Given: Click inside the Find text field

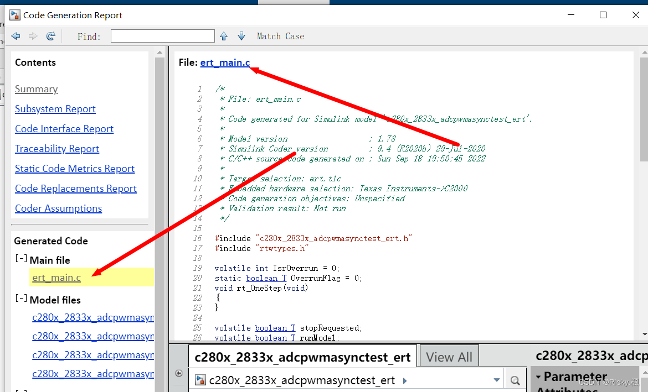Looking at the screenshot, I should [163, 36].
